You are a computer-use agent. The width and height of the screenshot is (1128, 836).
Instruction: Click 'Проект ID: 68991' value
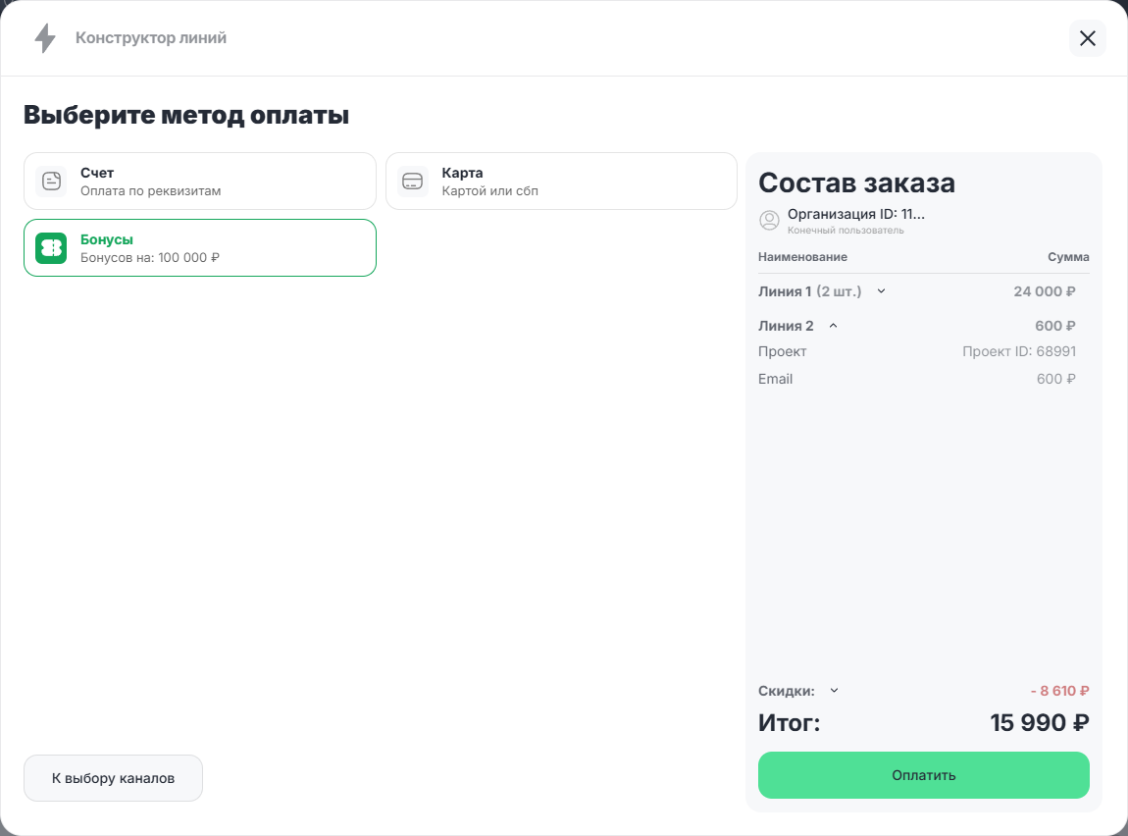(1018, 351)
